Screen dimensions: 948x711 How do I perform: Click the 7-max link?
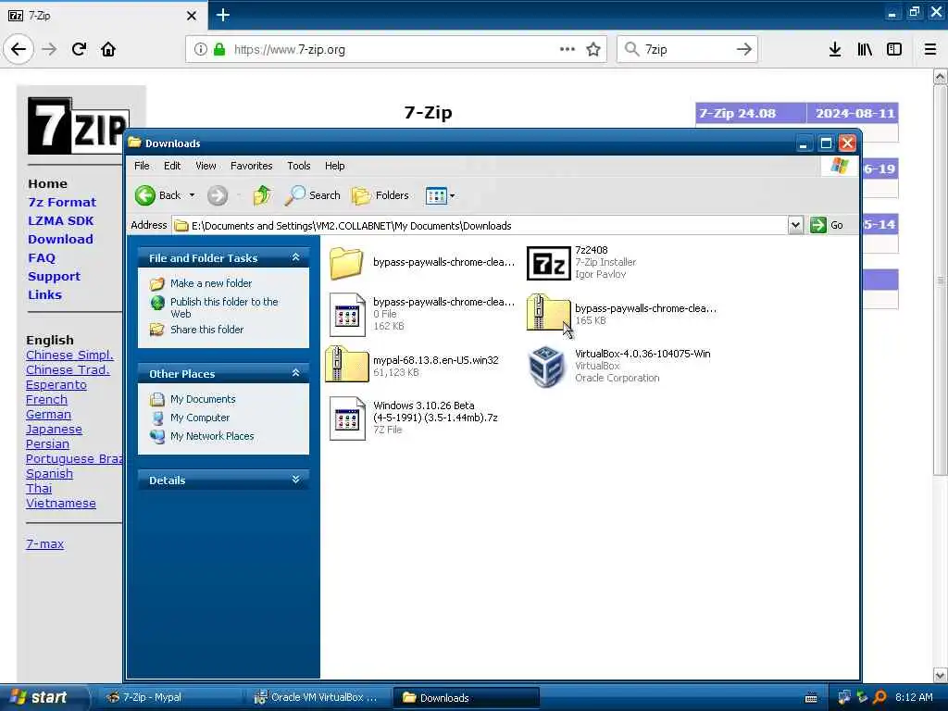click(x=44, y=543)
